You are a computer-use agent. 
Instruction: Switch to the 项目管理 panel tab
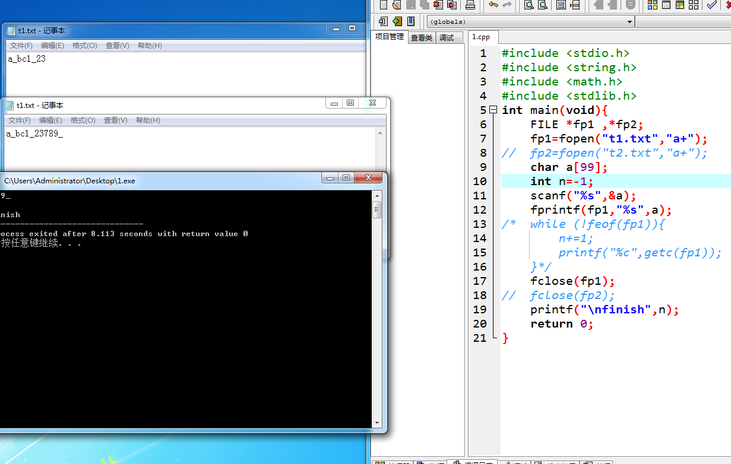click(390, 37)
